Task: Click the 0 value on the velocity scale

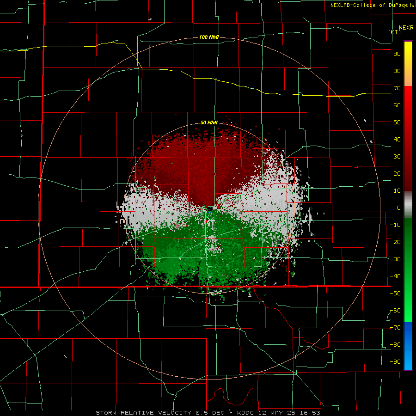Action: pyautogui.click(x=399, y=208)
